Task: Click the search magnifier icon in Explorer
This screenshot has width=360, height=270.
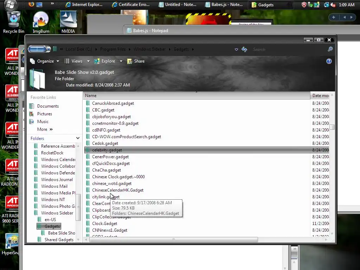Action: [x=330, y=49]
